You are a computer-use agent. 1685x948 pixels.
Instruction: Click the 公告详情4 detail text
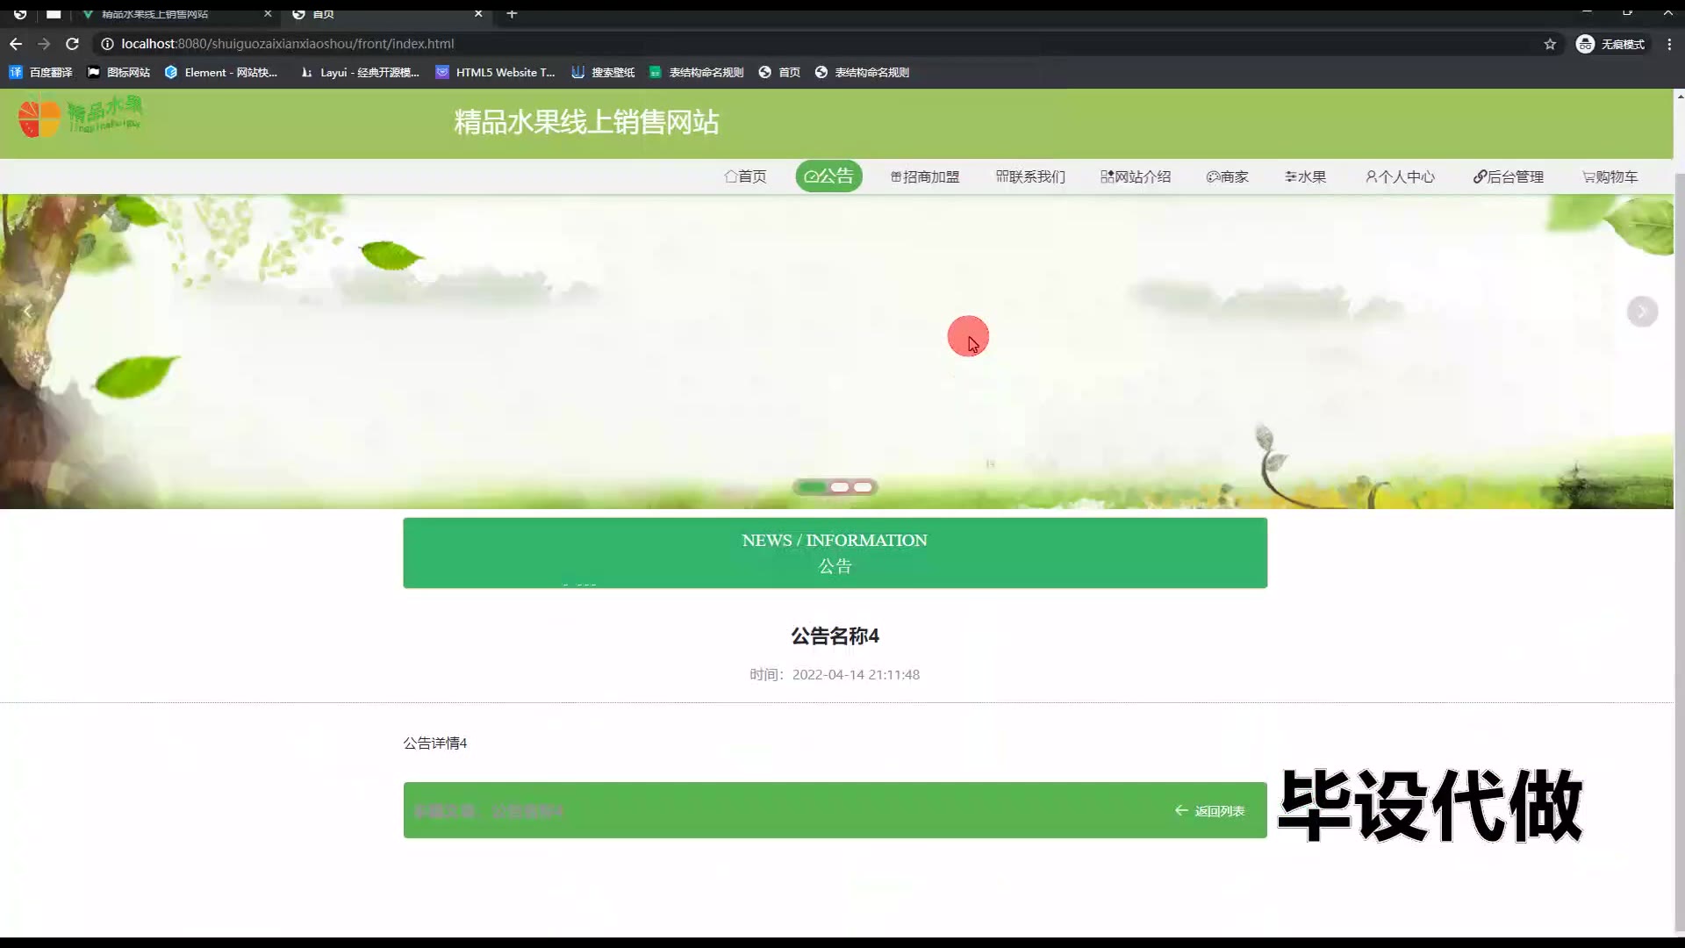click(x=435, y=743)
